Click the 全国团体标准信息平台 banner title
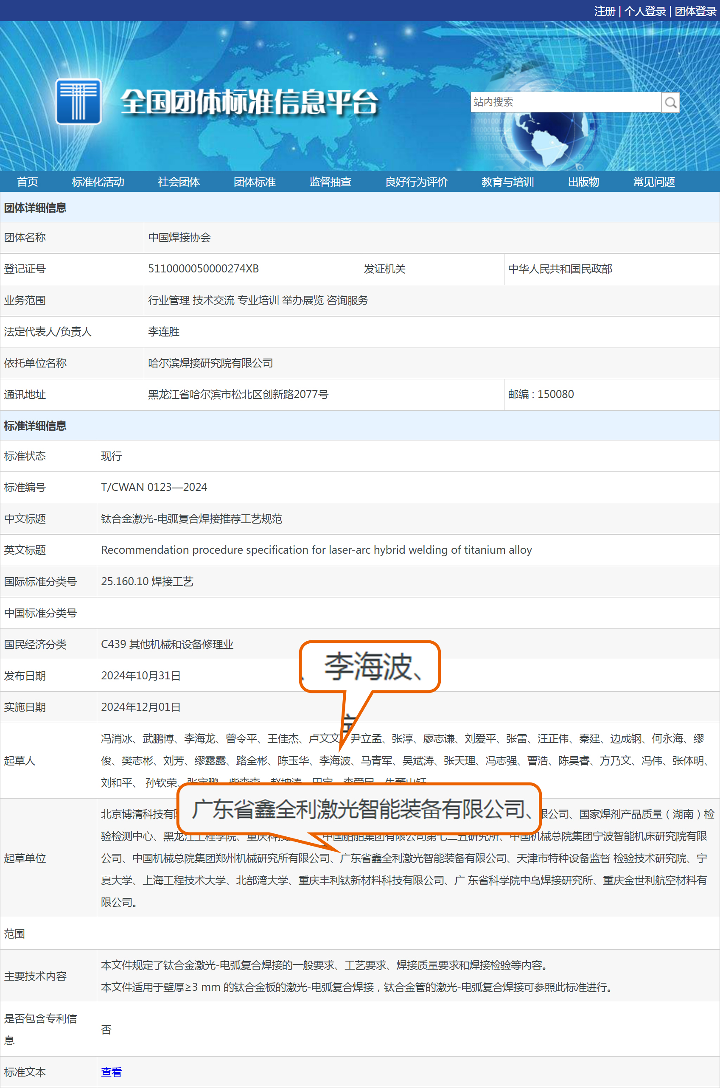 coord(249,102)
